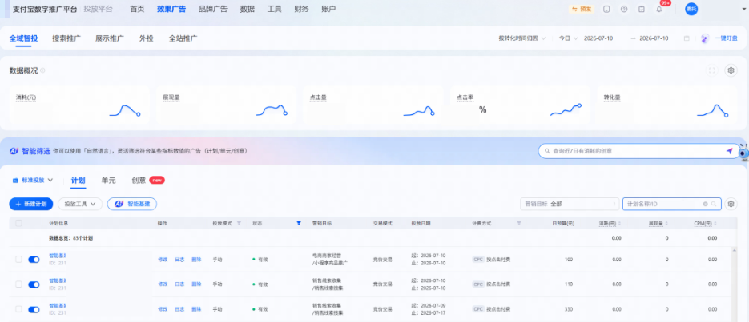
Task: Click the 智能基建 button
Action: click(132, 204)
